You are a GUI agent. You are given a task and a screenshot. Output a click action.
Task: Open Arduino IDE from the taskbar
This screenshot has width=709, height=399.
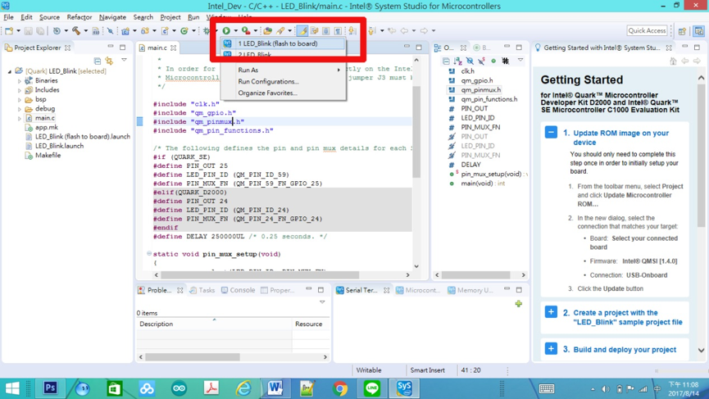pos(179,388)
